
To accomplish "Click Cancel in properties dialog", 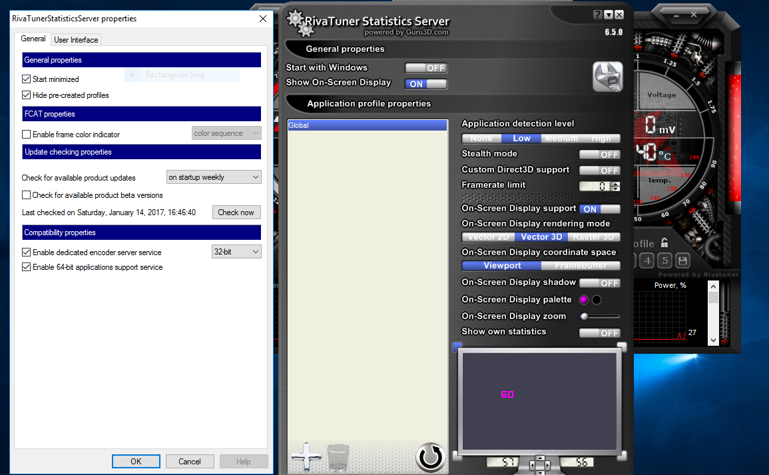I will click(189, 461).
